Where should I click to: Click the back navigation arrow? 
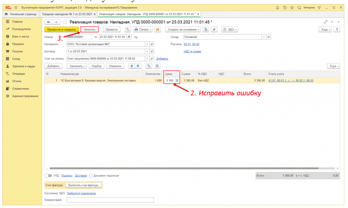pyautogui.click(x=48, y=22)
